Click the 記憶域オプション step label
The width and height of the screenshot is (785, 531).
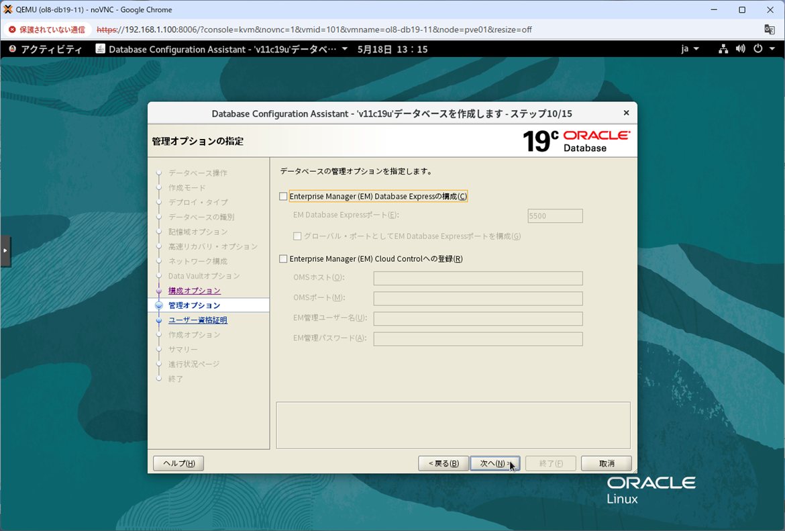pos(198,232)
